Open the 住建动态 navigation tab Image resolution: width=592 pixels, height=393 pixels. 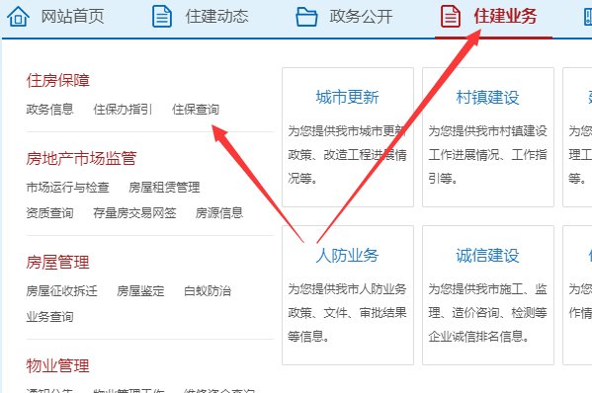tap(216, 17)
